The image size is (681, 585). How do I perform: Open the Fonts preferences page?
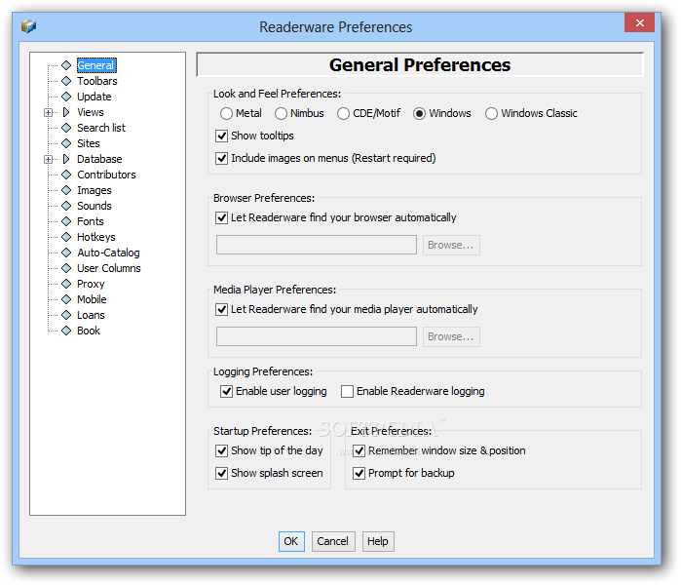pos(91,221)
